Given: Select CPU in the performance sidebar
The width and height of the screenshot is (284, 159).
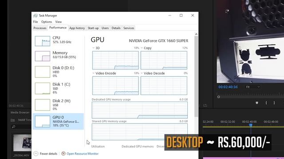Looking at the screenshot, I should [x=58, y=41].
